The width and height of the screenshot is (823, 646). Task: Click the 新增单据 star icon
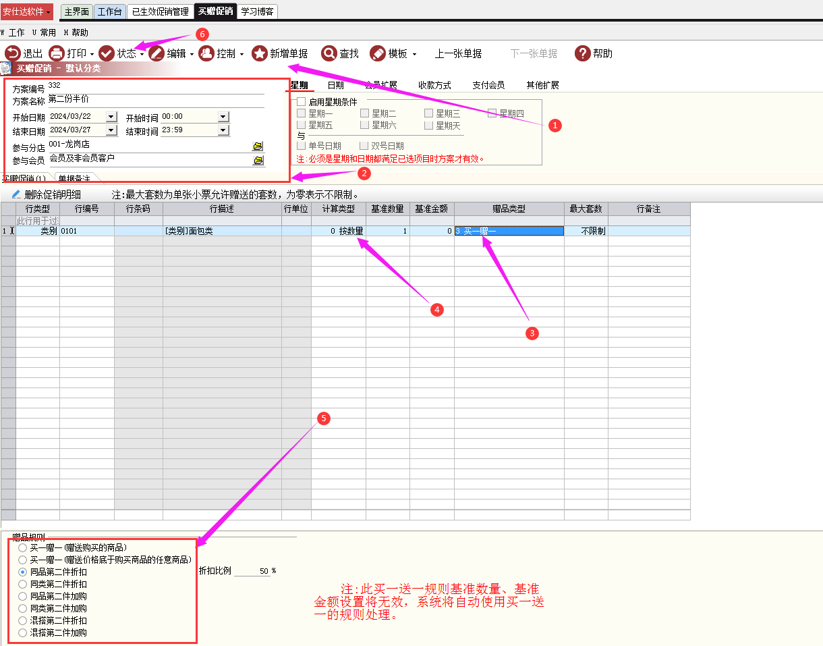coord(259,53)
